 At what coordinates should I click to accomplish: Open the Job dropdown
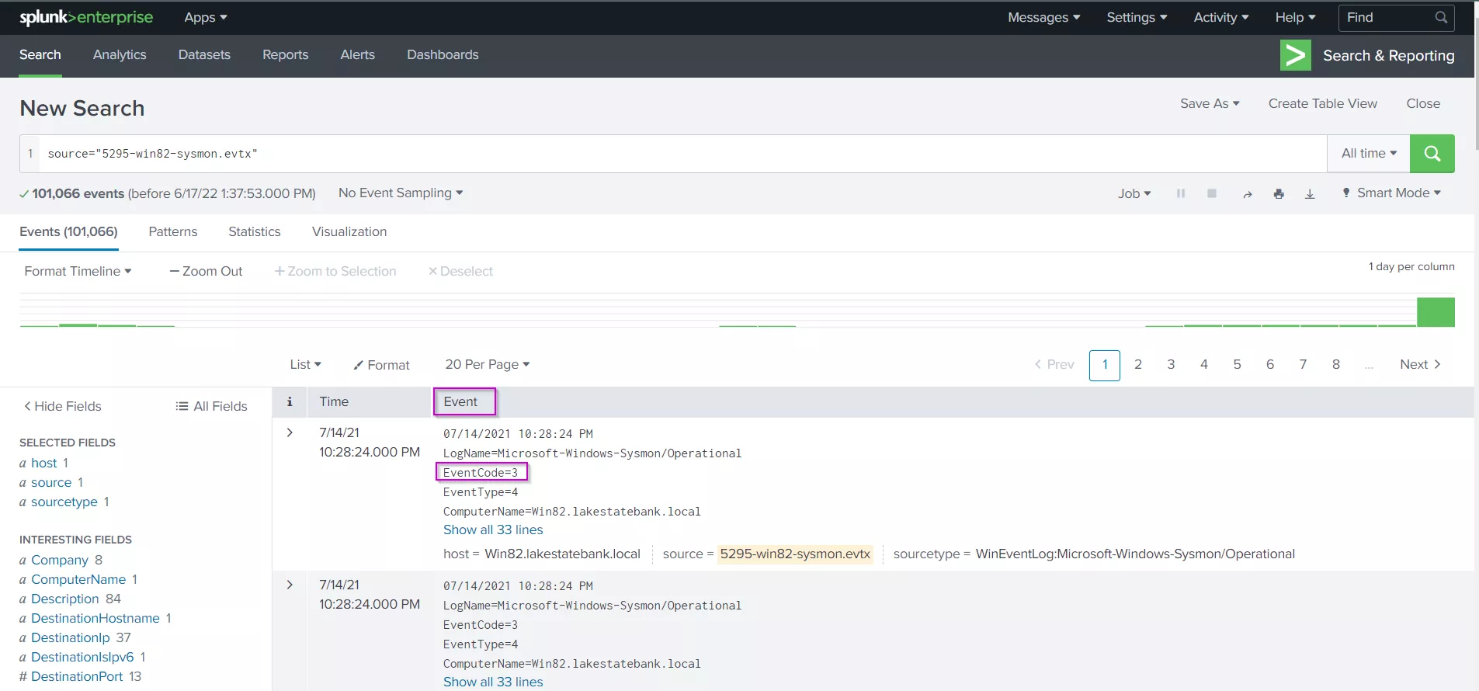[1134, 193]
